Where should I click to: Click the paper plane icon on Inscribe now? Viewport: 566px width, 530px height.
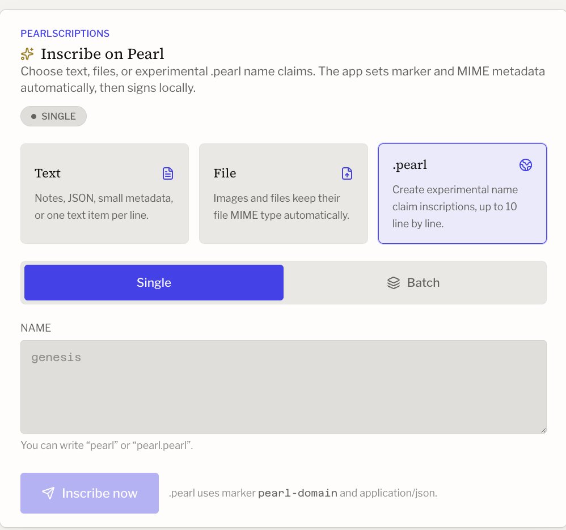pos(48,493)
